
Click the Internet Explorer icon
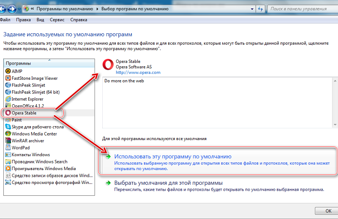tap(8, 99)
